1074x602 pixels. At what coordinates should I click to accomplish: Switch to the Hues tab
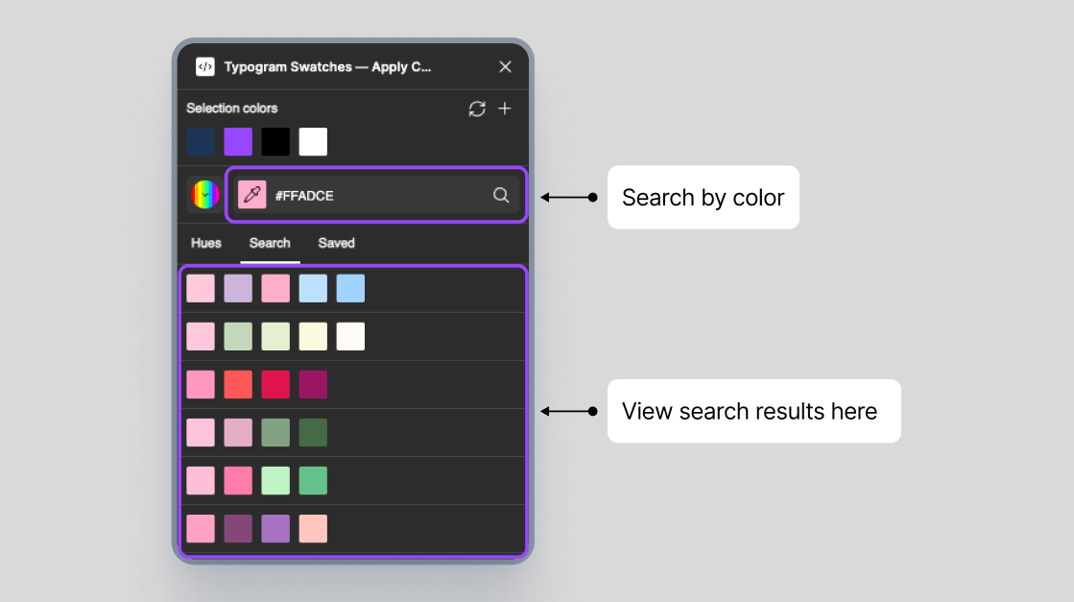(x=206, y=243)
